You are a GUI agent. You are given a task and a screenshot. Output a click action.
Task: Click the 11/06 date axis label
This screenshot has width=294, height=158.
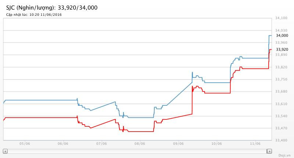(x=255, y=144)
